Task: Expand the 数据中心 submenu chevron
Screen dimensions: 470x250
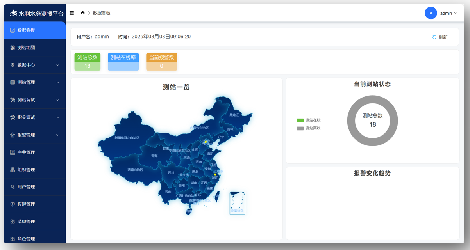Action: (58, 65)
